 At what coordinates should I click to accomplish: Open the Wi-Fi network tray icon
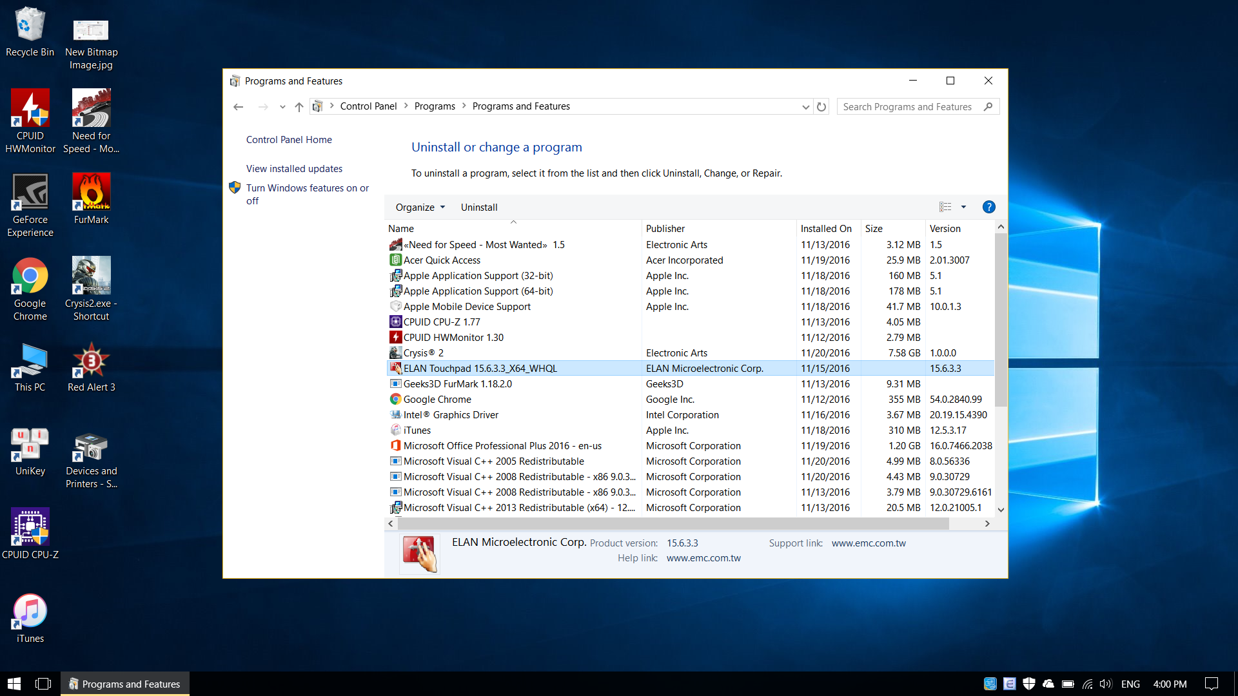click(x=1087, y=684)
